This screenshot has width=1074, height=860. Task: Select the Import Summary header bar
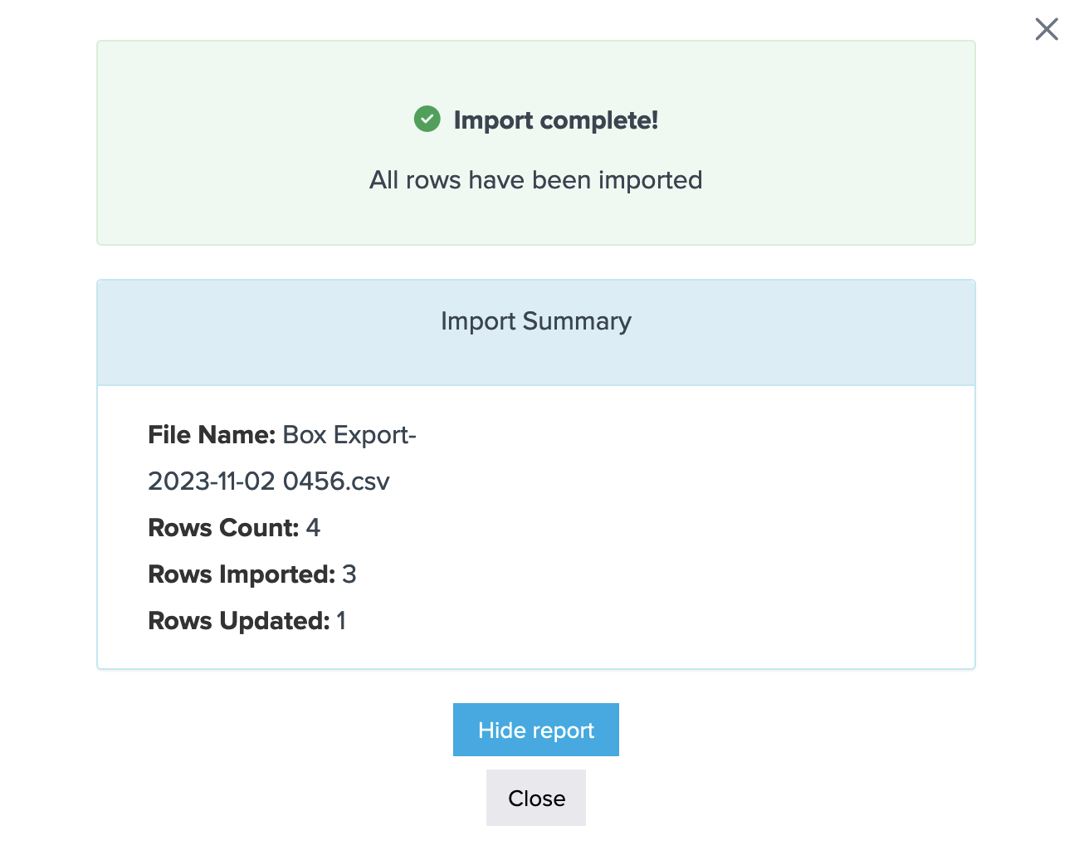[x=535, y=332]
